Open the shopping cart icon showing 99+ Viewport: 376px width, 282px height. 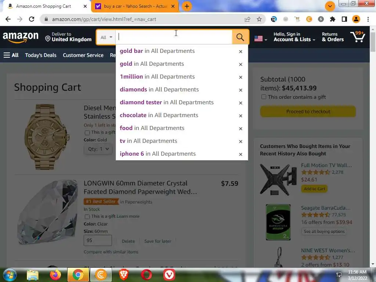coord(358,37)
